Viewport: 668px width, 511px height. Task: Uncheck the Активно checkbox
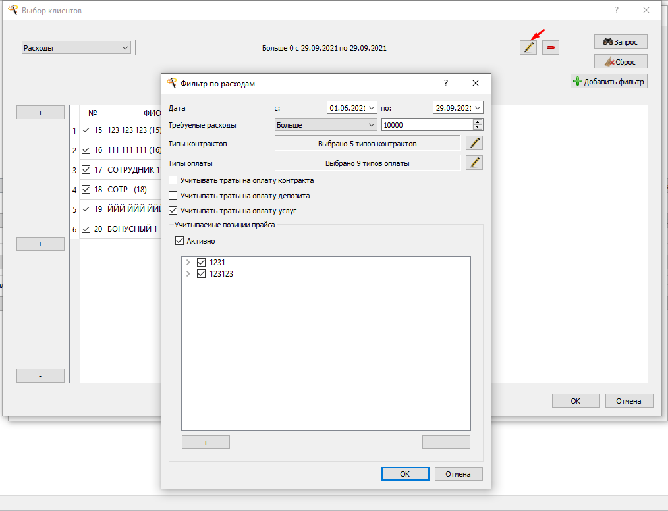[179, 241]
